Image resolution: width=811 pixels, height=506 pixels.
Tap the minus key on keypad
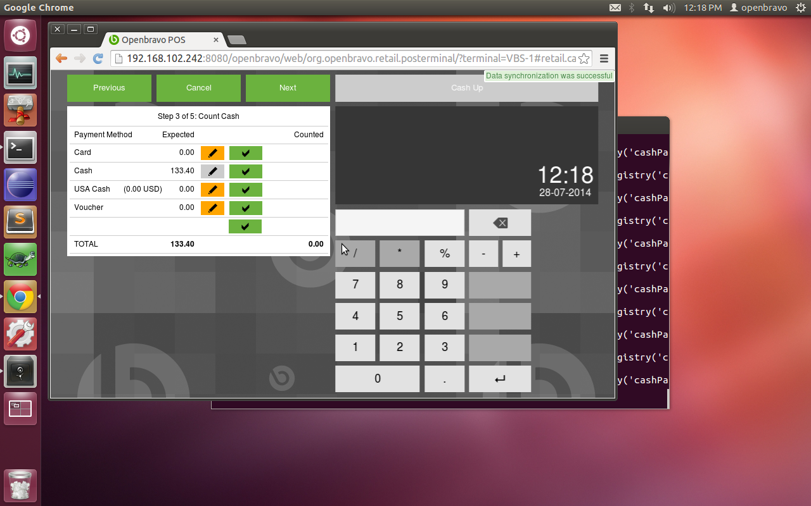[x=483, y=254]
